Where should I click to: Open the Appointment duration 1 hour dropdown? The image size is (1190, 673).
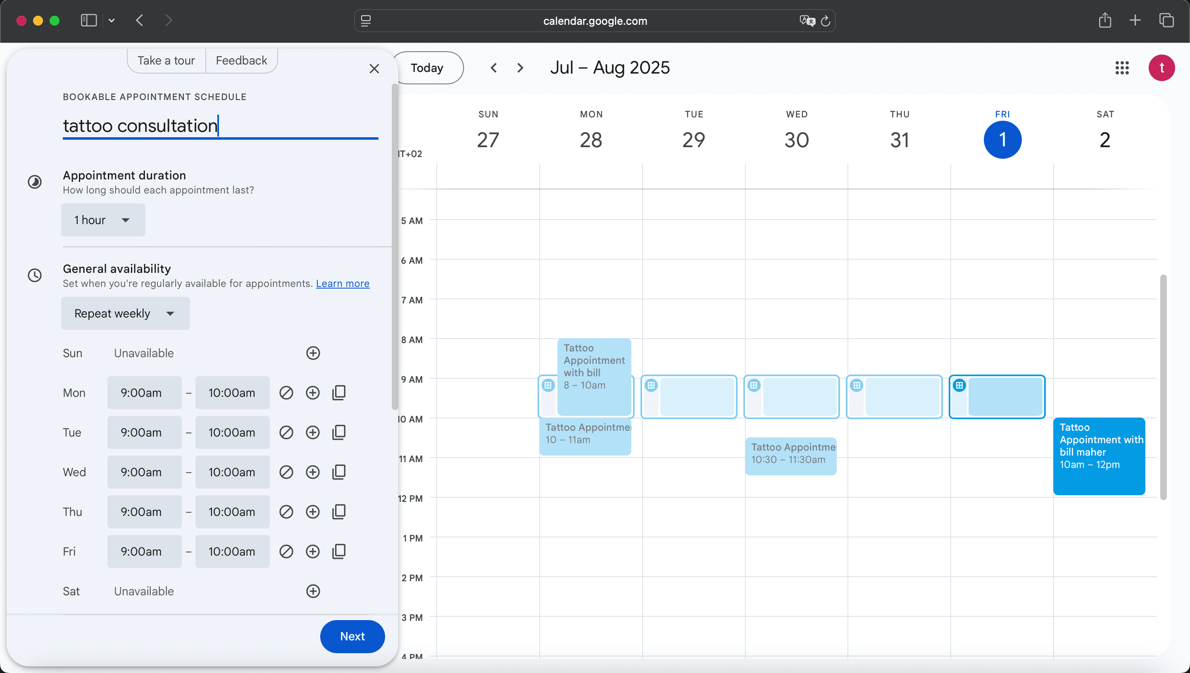point(103,220)
